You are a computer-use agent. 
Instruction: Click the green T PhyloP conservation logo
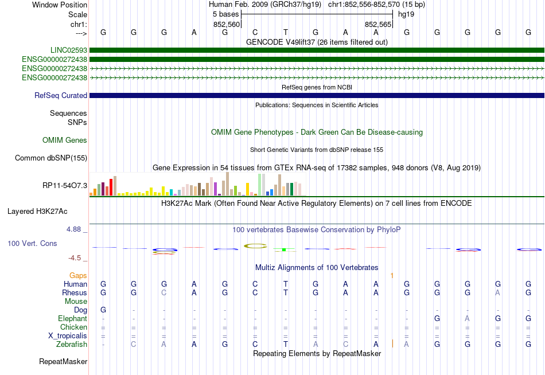click(285, 249)
